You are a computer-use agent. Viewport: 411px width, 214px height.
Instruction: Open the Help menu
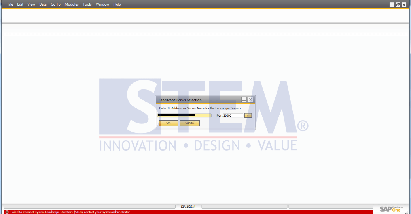click(117, 4)
